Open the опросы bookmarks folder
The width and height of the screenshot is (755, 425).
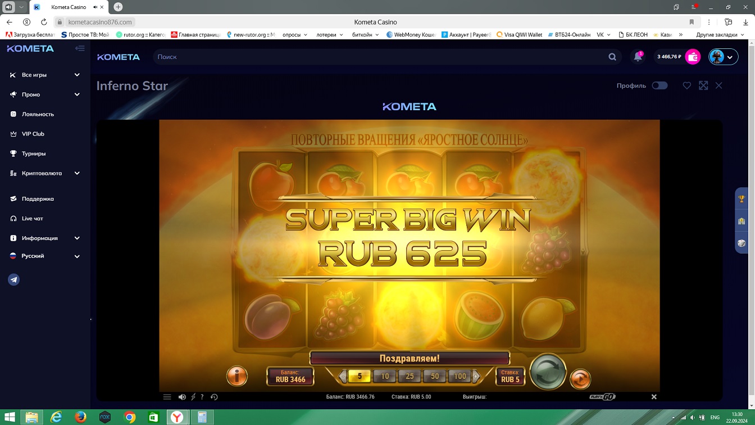tap(295, 34)
